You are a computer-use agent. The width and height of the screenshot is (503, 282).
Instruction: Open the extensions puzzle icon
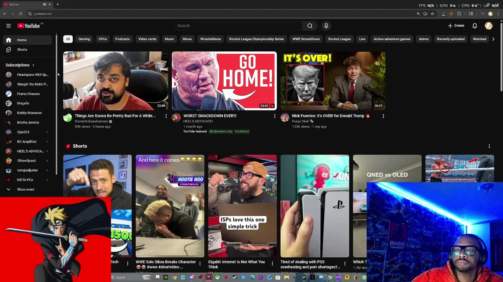[459, 14]
